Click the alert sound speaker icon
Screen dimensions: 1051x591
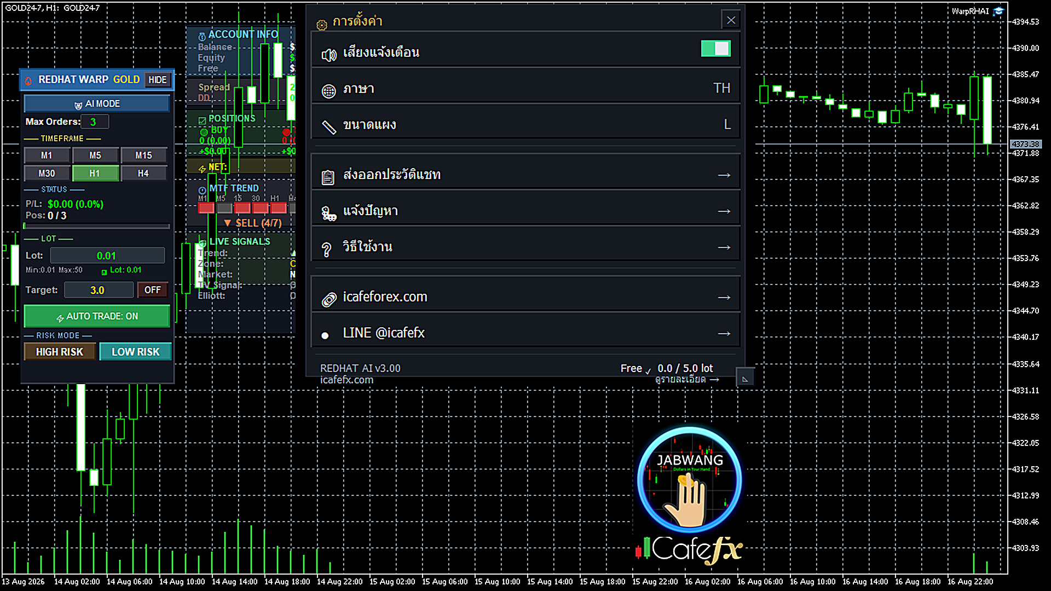329,55
